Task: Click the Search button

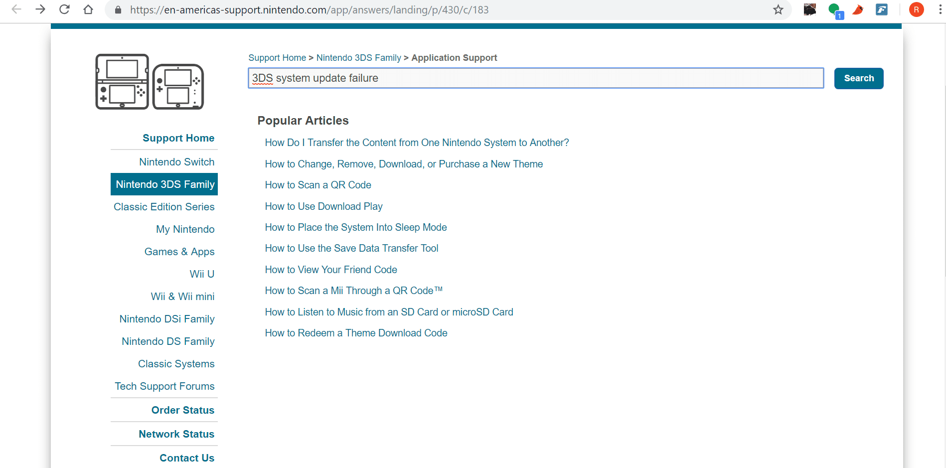Action: [x=859, y=78]
